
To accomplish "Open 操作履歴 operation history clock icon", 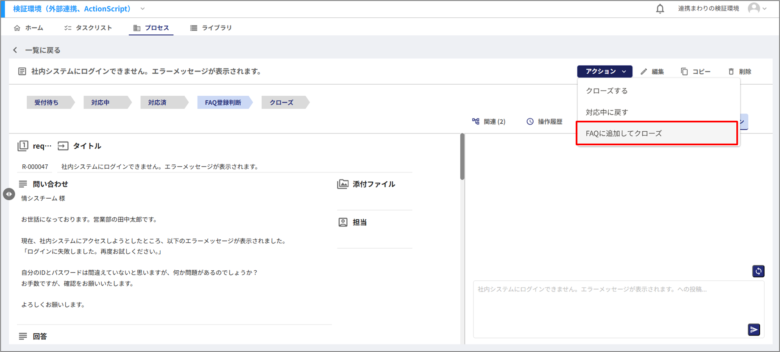I will click(x=530, y=122).
